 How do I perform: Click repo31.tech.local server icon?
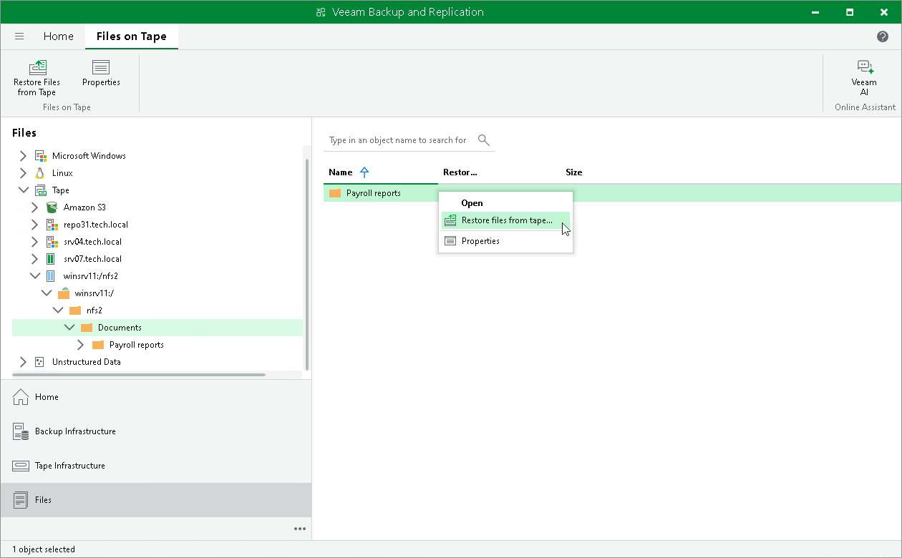52,224
